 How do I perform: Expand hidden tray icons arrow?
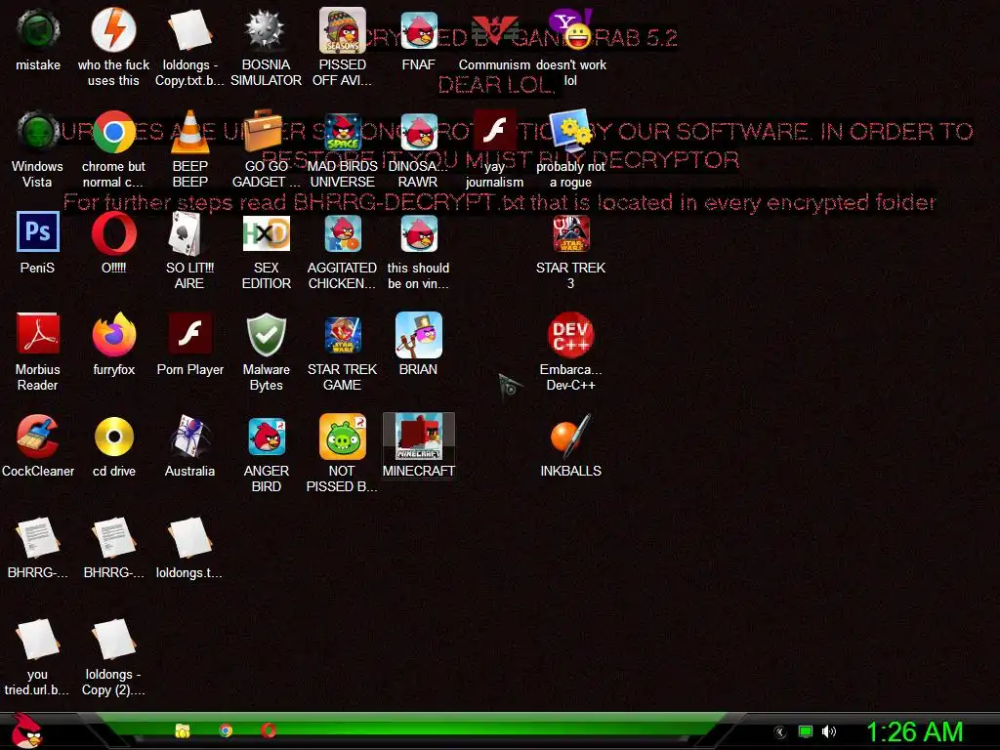tap(780, 732)
